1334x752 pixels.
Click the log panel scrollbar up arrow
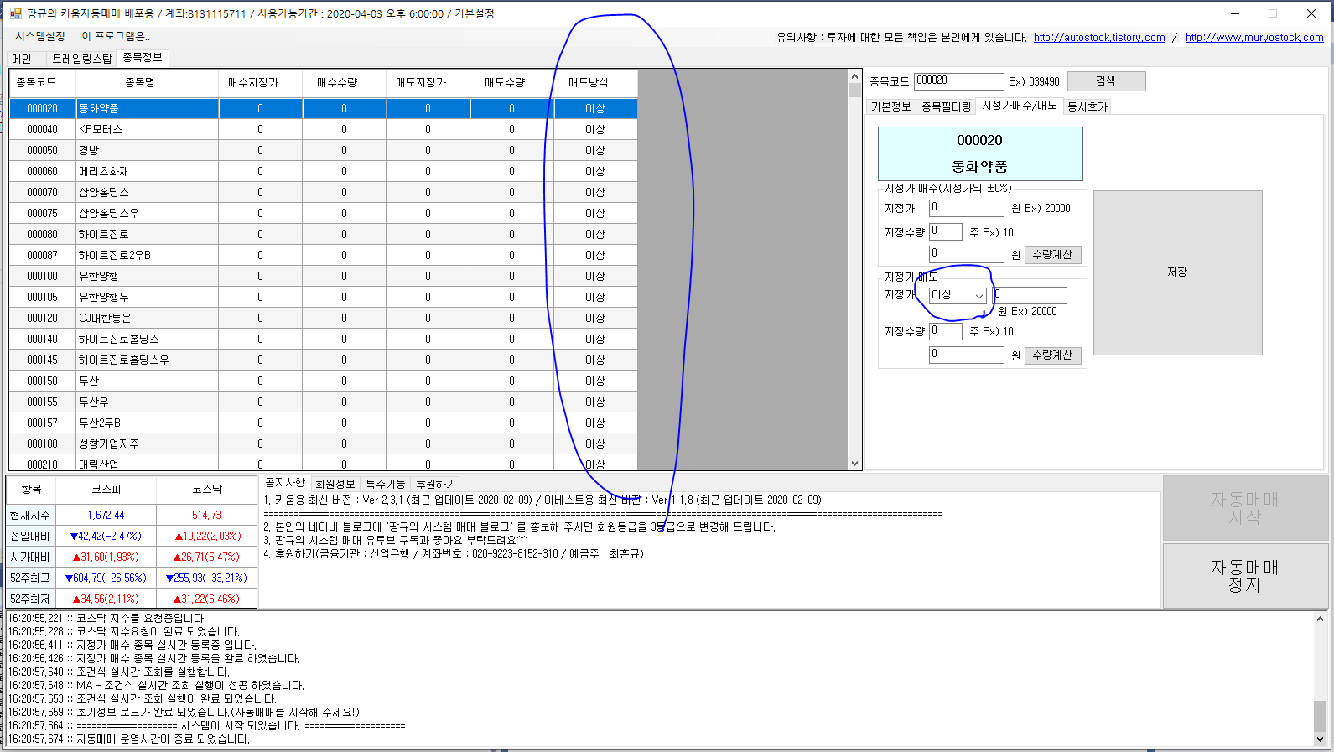click(x=1320, y=619)
